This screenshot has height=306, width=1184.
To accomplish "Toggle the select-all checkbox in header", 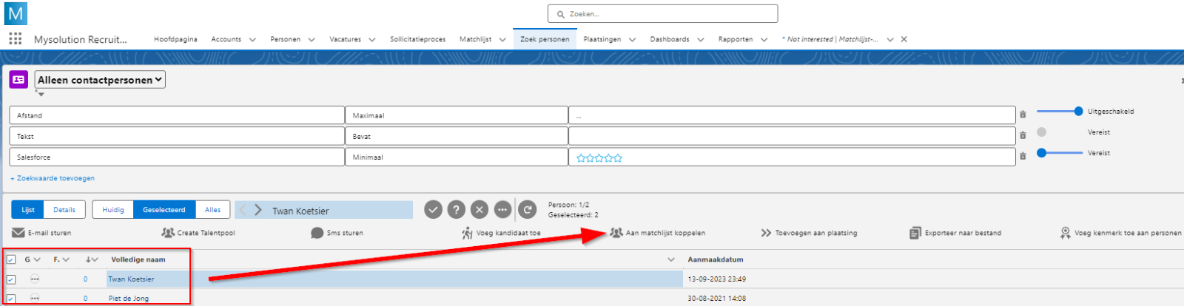I will [11, 259].
